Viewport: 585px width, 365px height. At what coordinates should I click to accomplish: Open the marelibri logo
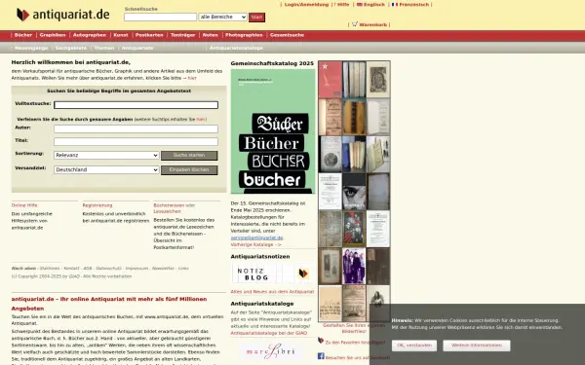pyautogui.click(x=271, y=351)
